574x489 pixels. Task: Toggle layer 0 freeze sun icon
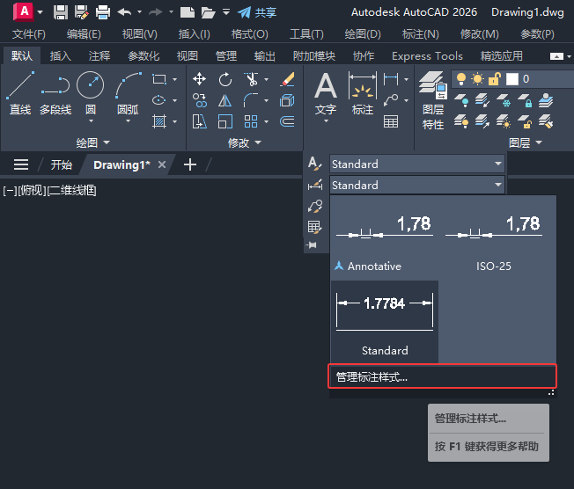(x=477, y=78)
